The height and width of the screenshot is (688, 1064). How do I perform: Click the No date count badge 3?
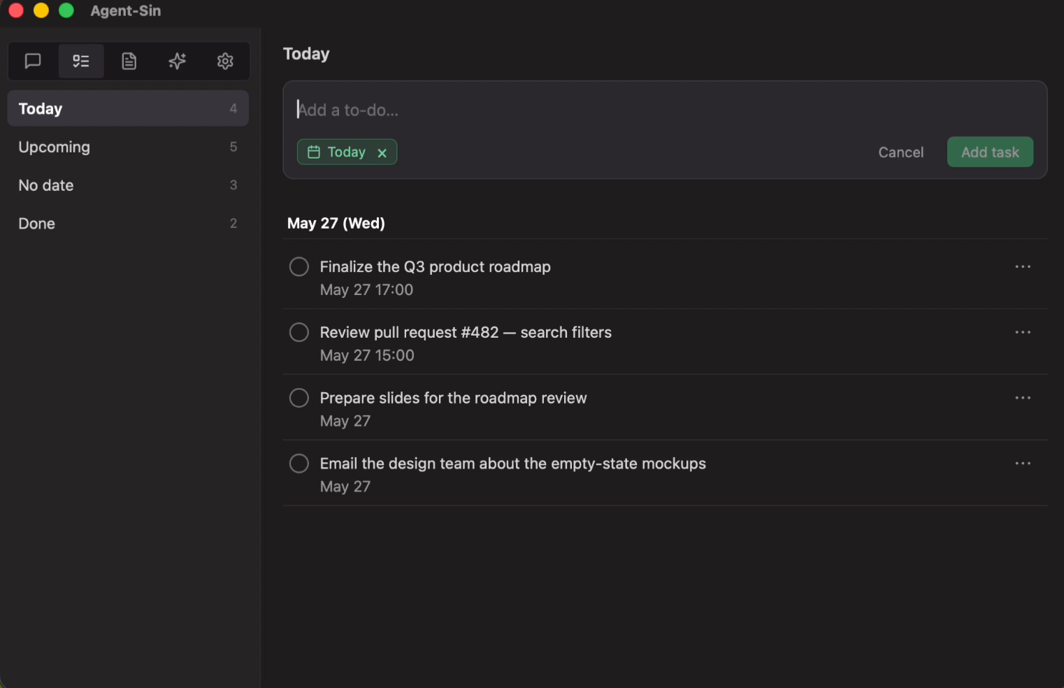click(233, 185)
